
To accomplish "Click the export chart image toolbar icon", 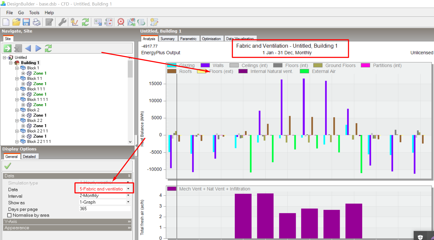I will point(131,22).
